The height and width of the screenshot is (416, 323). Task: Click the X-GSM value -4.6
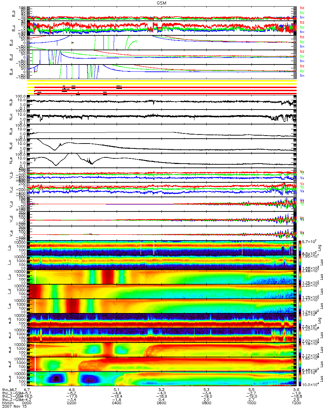pyautogui.click(x=116, y=393)
